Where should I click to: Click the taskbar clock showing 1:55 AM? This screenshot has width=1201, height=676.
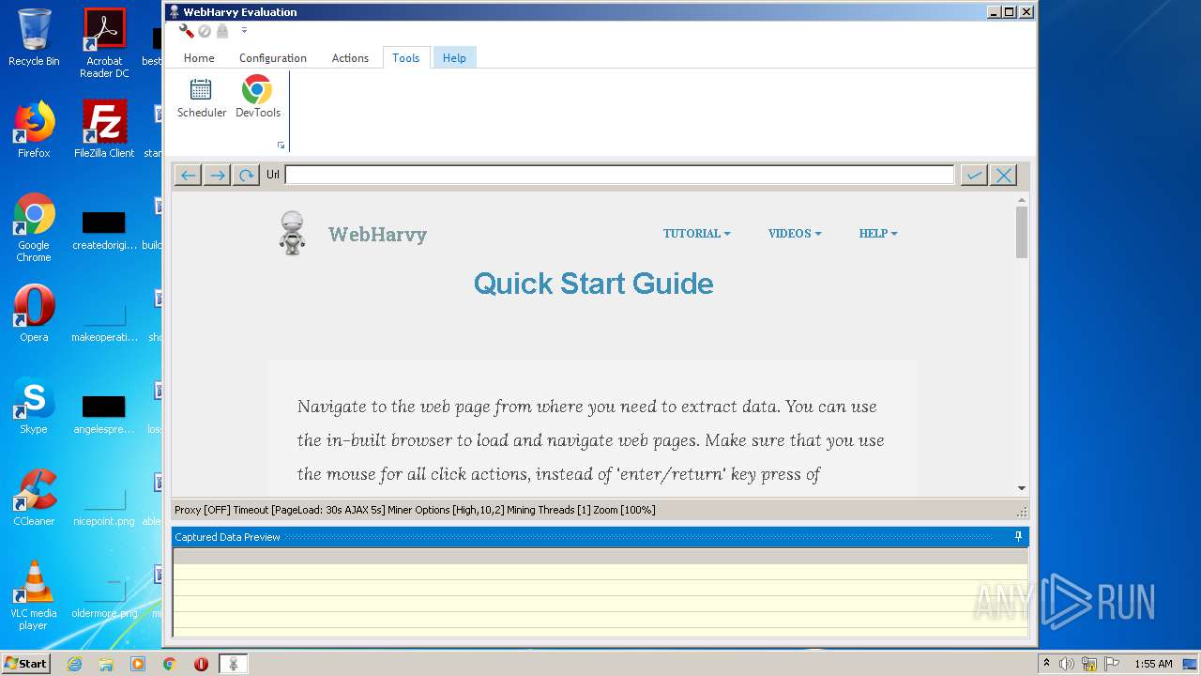coord(1153,664)
